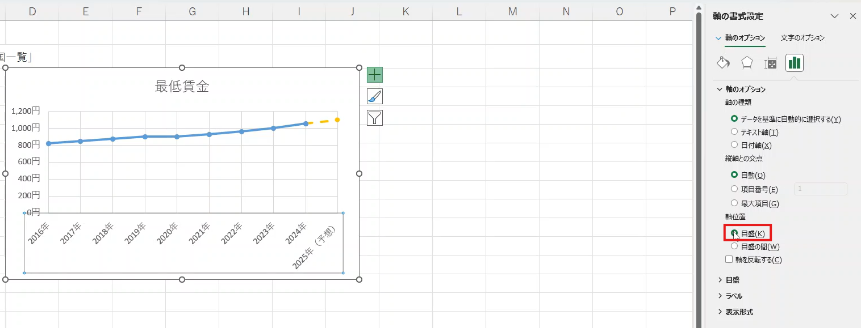
Task: Open the Chart Styles paintbrush button
Action: pyautogui.click(x=375, y=96)
